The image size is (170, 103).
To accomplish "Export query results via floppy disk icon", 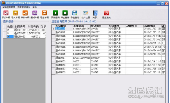I will 75,13.
